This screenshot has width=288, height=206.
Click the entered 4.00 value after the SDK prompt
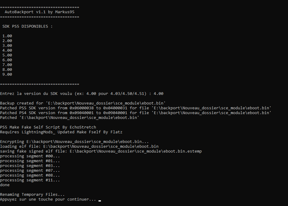(159, 94)
